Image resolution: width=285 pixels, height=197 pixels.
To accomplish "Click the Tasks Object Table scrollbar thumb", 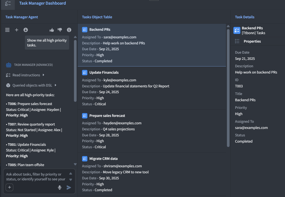I will 228,88.
